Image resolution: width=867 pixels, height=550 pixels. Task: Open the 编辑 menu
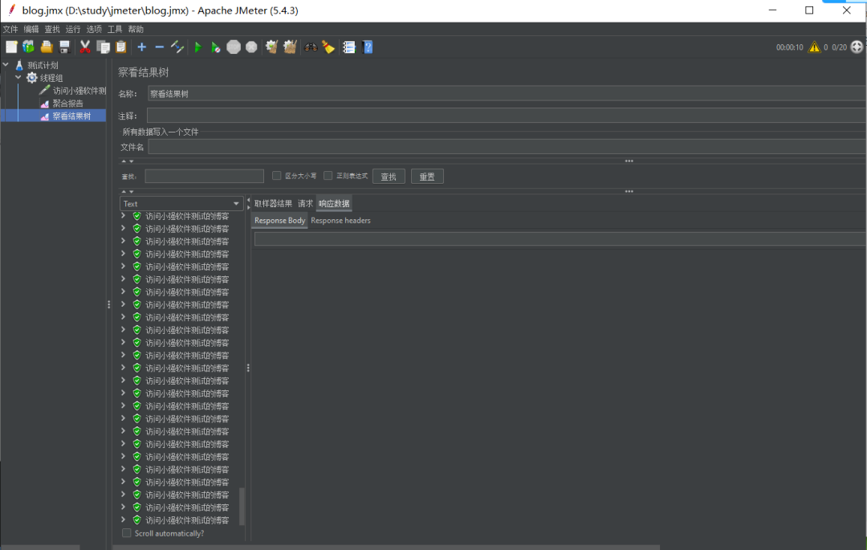click(31, 29)
